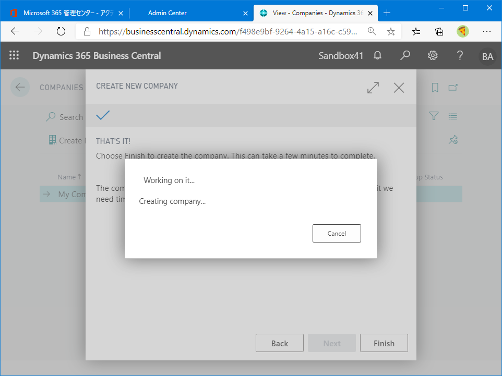Image resolution: width=502 pixels, height=376 pixels.
Task: Click the Setup Status column header
Action: point(429,177)
